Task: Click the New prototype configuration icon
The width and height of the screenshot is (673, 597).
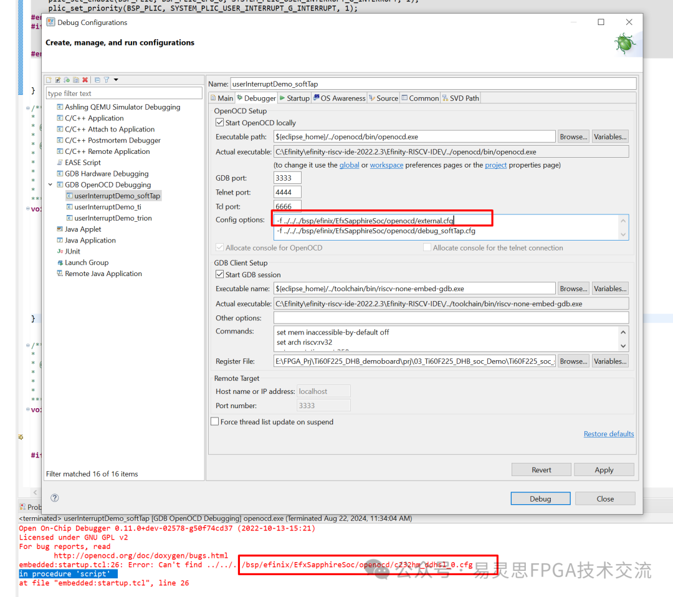Action: pos(58,80)
